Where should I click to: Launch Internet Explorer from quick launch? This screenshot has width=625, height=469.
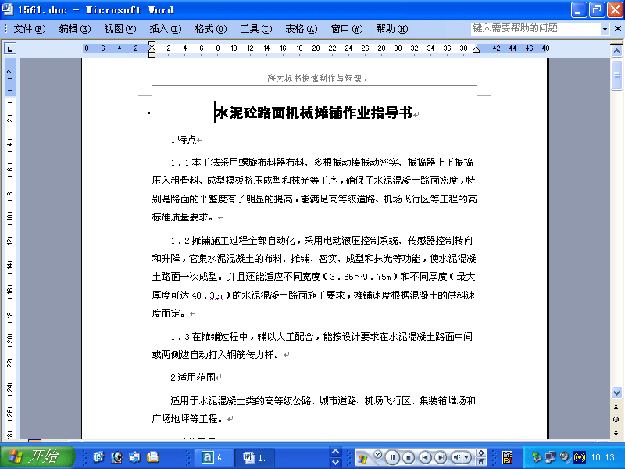[98, 456]
